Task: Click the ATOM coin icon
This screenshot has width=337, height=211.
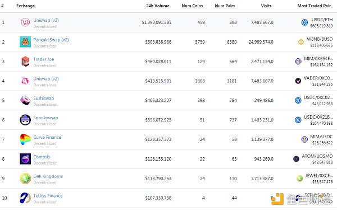Action: coord(296,159)
